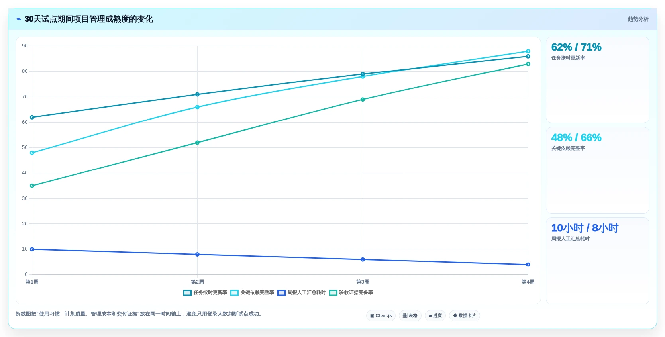Click the chart title 30天试点期间项目管理成熟度的变化
Image resolution: width=665 pixels, height=337 pixels.
88,19
